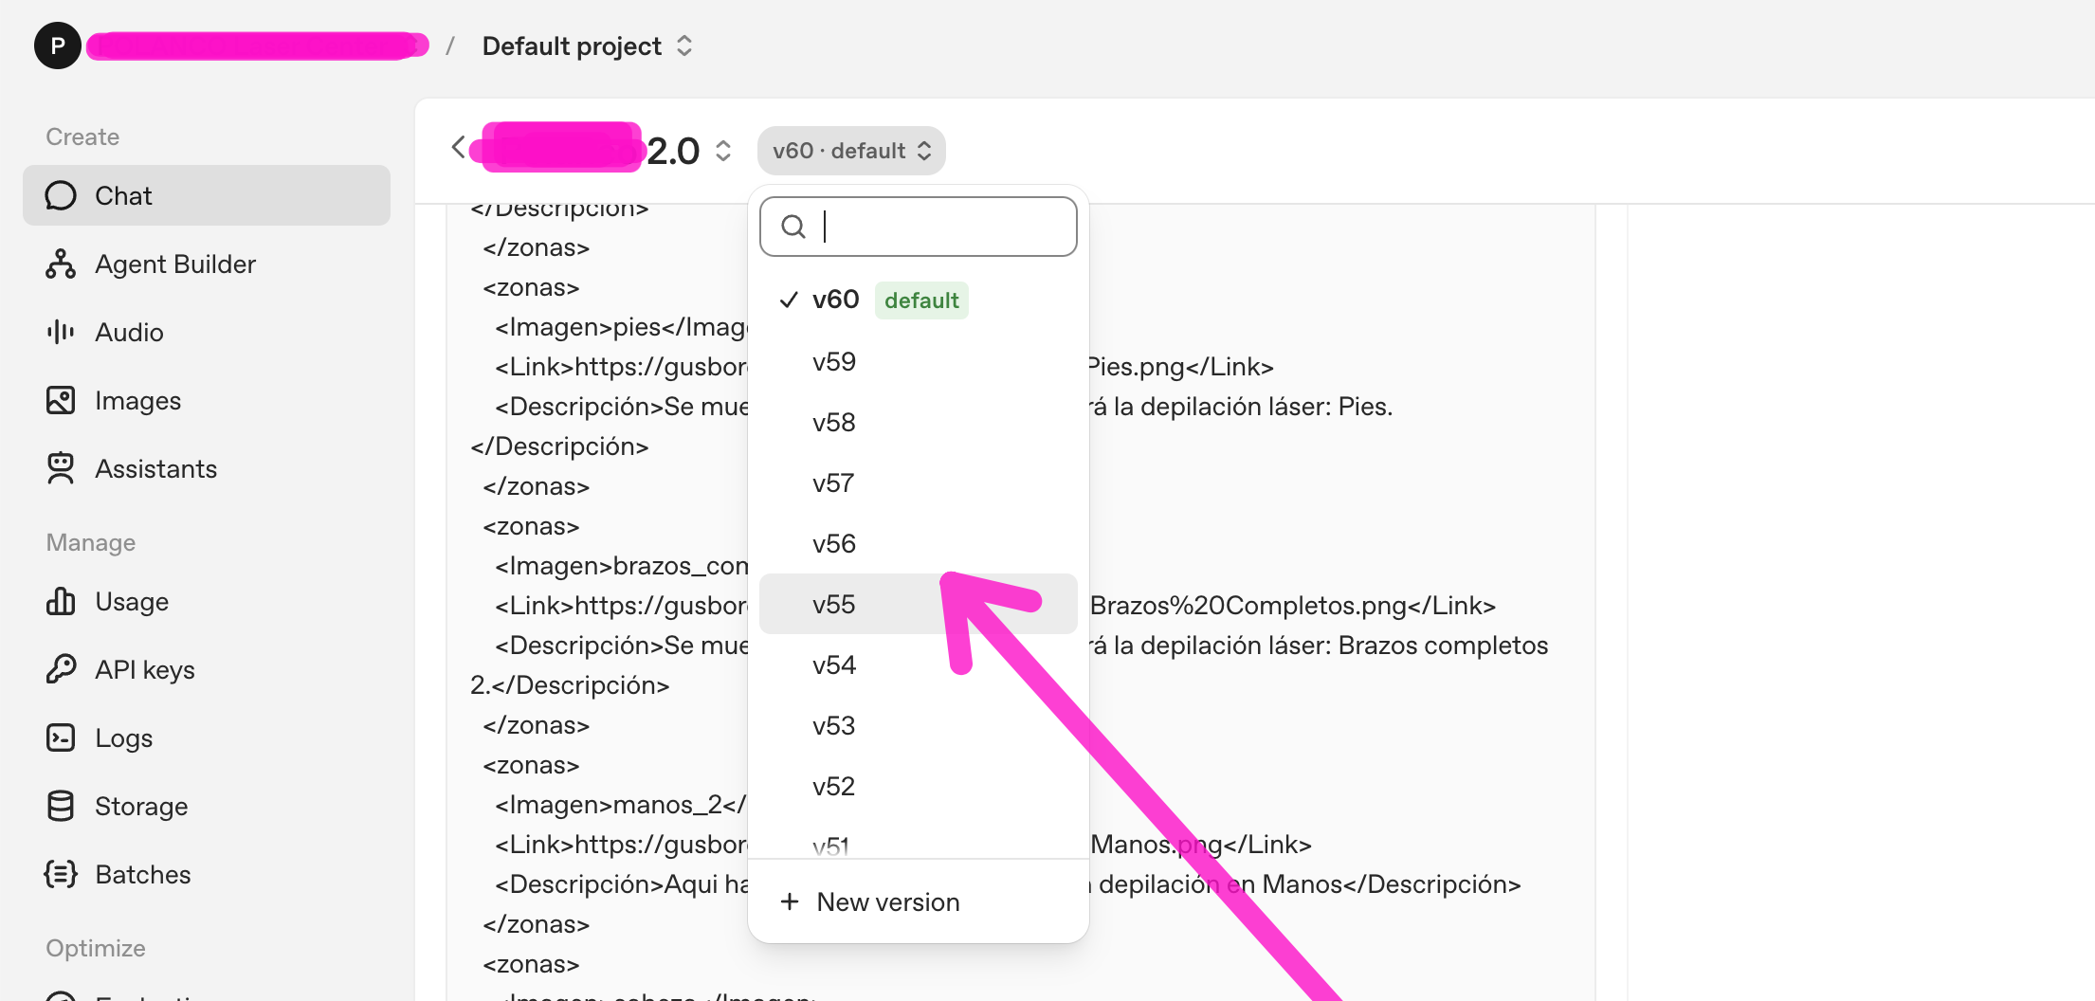Screen dimensions: 2095x1001
Task: Open Batches in sidebar
Action: (142, 874)
